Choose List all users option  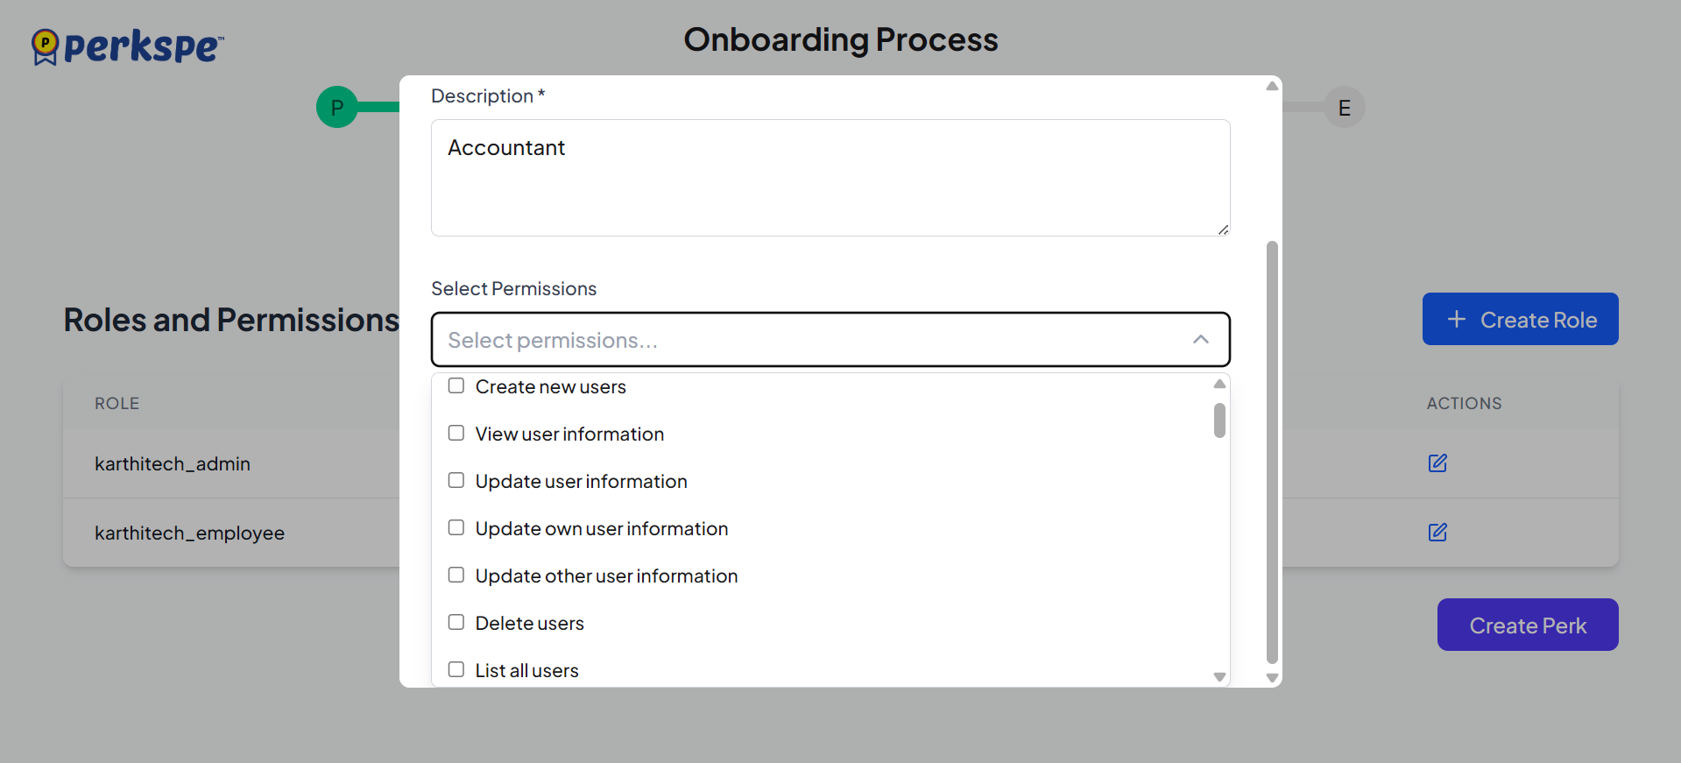point(526,671)
